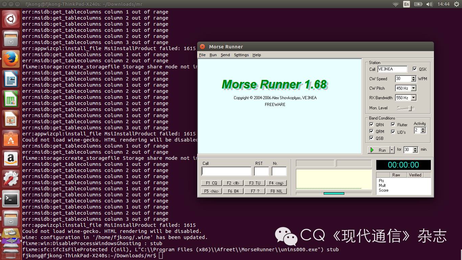
Task: Toggle the LID's checkbox
Action: [x=393, y=132]
